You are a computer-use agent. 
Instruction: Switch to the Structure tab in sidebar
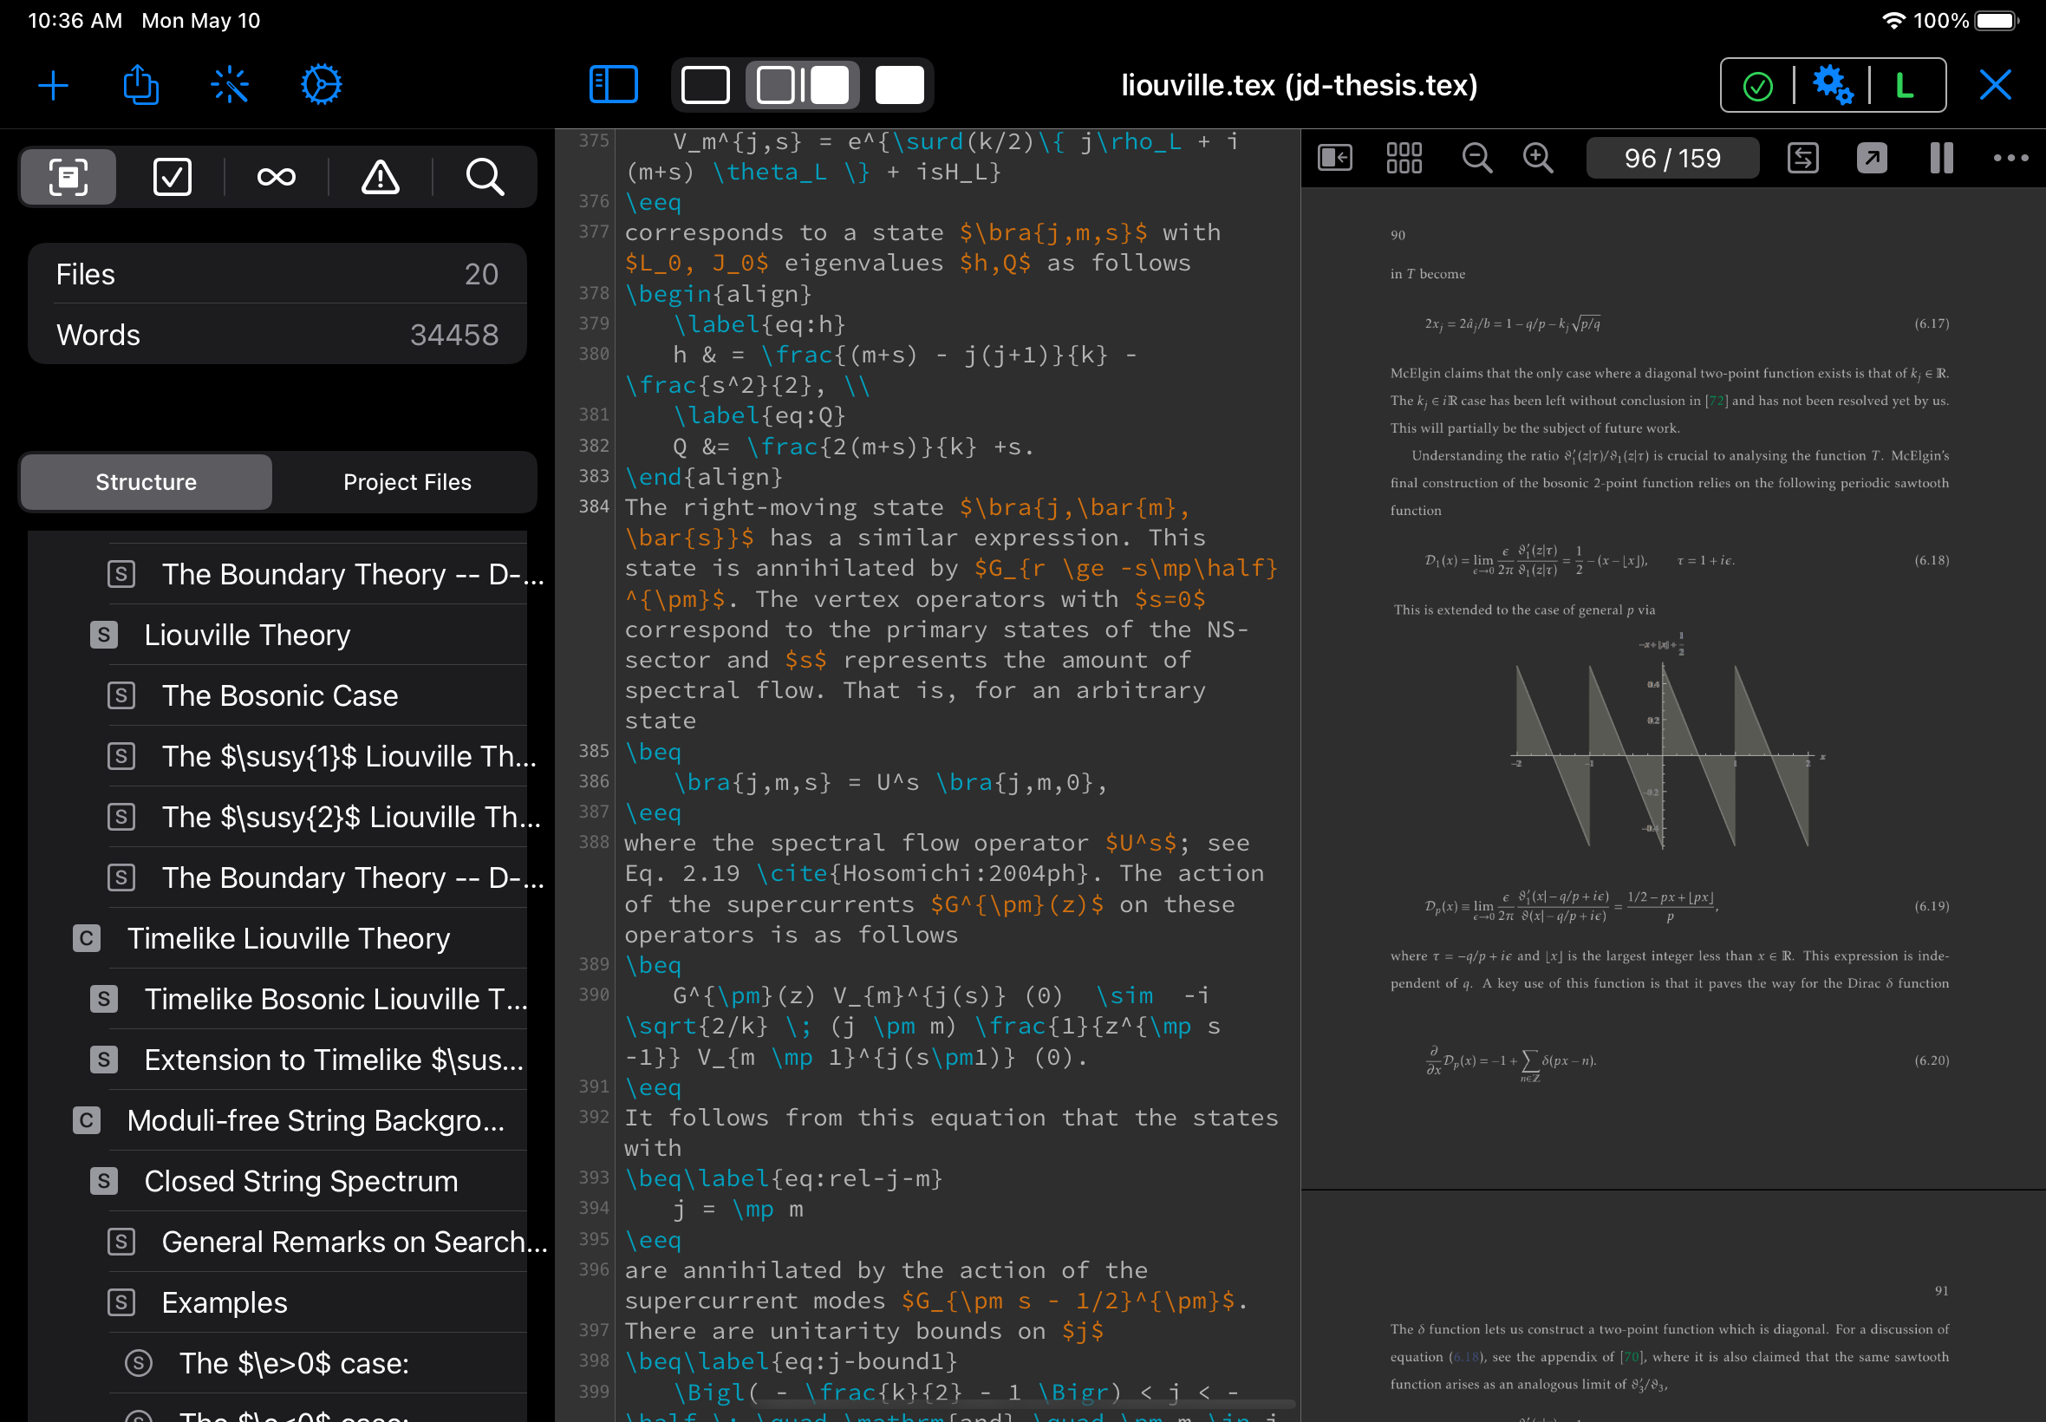[x=145, y=480]
